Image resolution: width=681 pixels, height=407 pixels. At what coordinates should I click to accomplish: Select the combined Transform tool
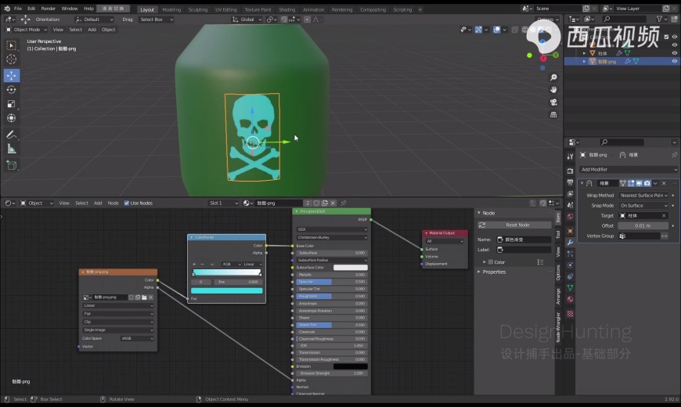coord(11,118)
